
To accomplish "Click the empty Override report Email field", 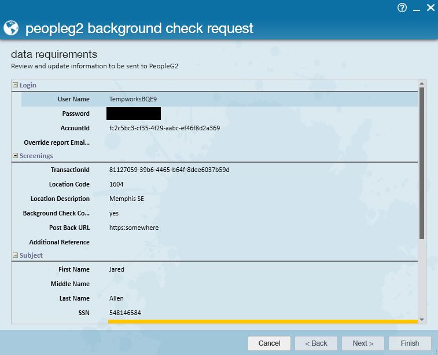I will (x=262, y=142).
